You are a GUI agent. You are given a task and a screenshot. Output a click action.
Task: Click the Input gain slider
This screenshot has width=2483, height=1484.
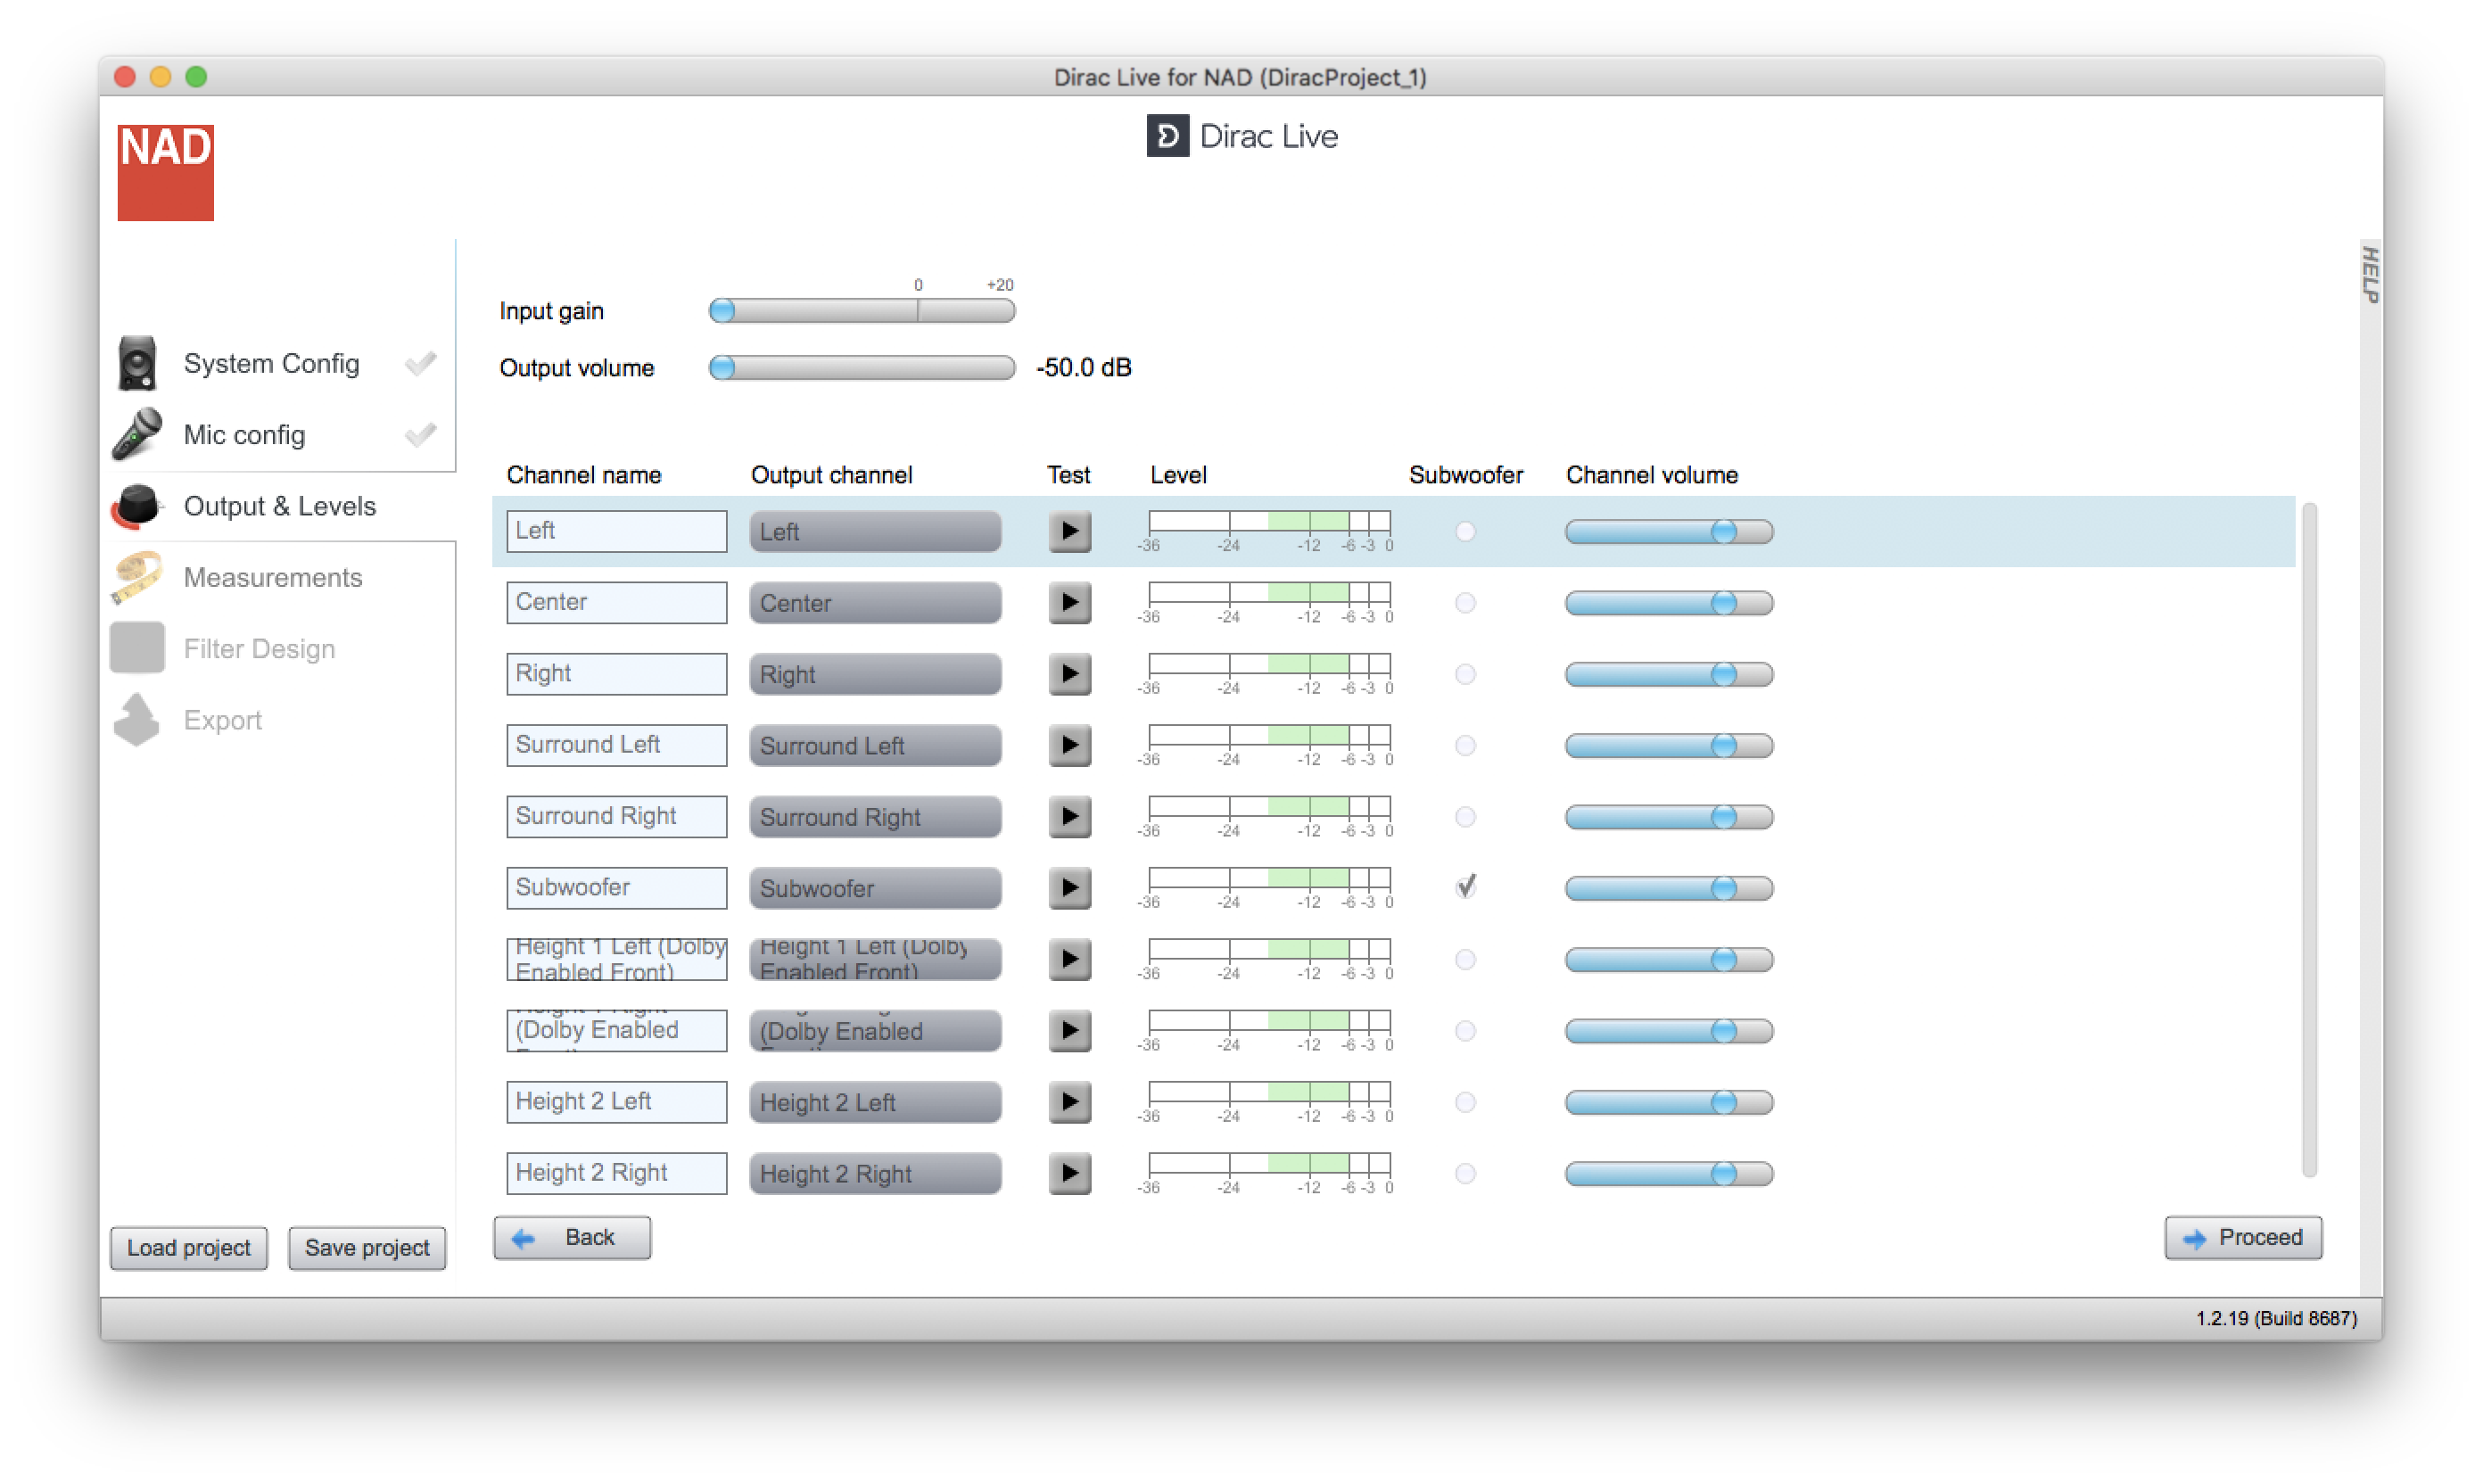tap(862, 311)
